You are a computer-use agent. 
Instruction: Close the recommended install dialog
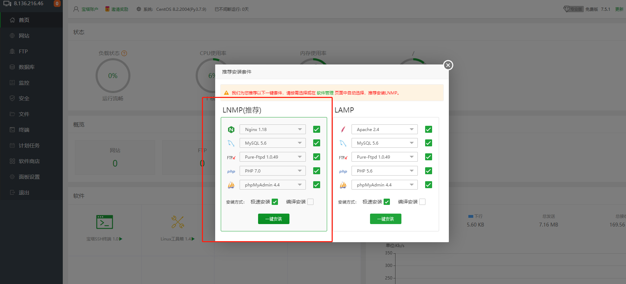tap(448, 65)
